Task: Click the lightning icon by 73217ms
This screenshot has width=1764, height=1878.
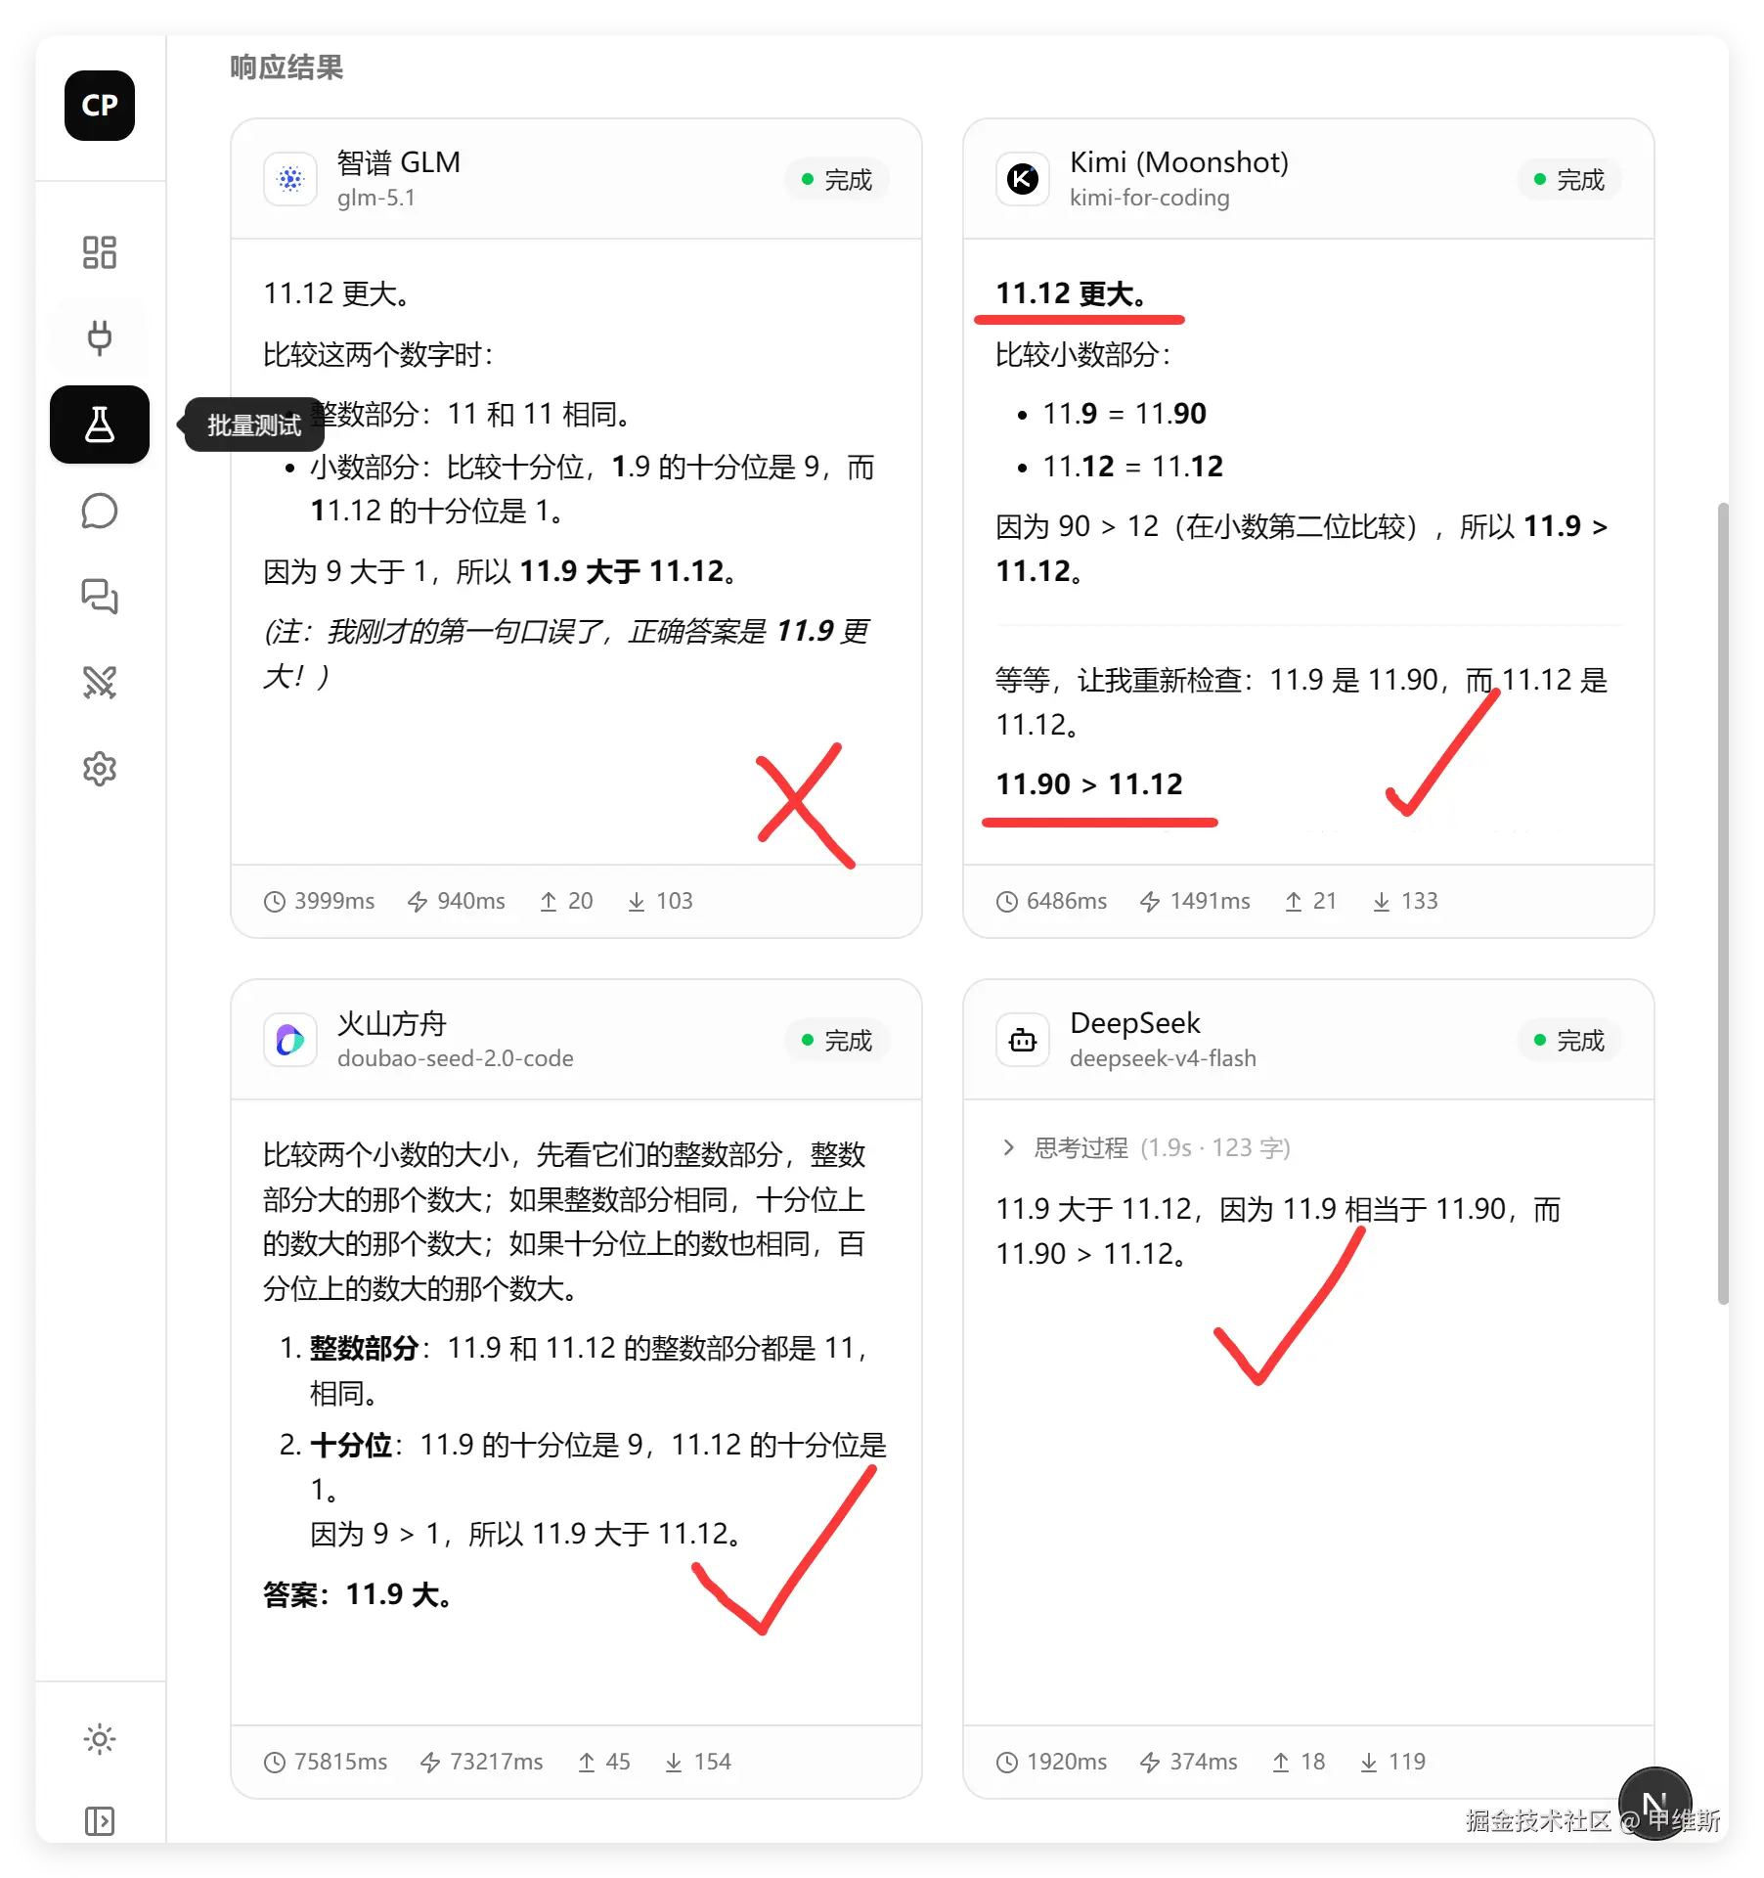Action: 430,1763
